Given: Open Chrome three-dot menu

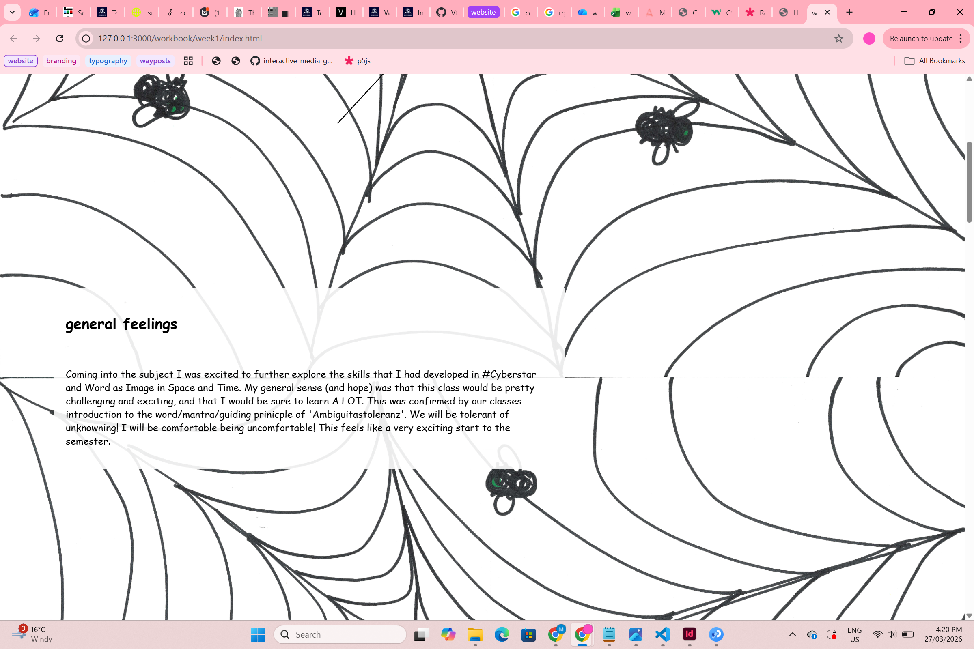Looking at the screenshot, I should (x=961, y=39).
